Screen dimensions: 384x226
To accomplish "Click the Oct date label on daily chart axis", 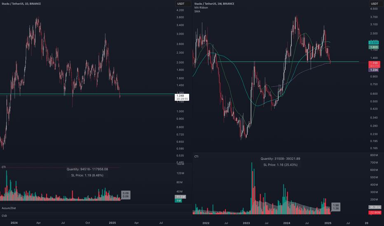I will [87, 223].
